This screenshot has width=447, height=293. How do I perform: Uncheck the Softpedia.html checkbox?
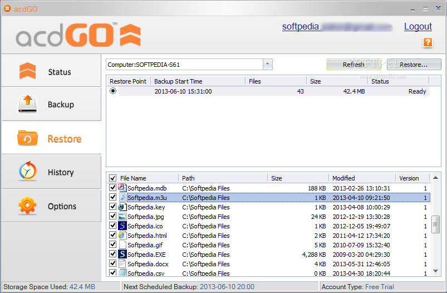pyautogui.click(x=112, y=235)
